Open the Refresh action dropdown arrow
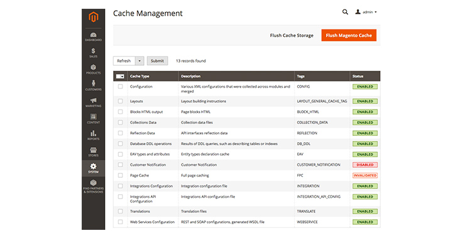Screen dimensions: 465x238 139,61
